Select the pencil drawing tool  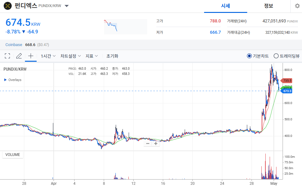[x=19, y=56]
